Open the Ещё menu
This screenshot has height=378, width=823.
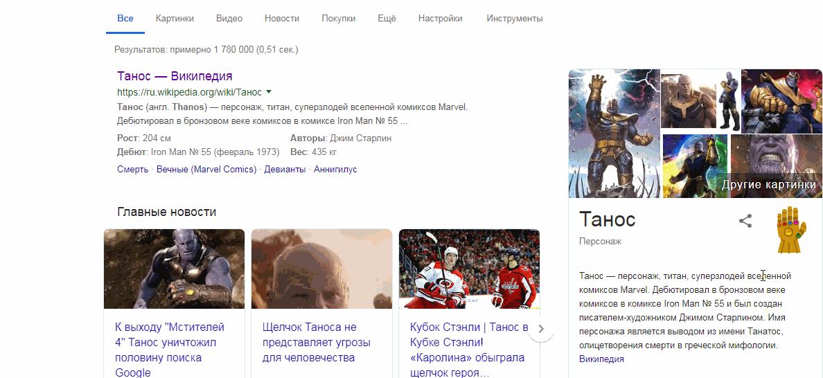point(387,19)
